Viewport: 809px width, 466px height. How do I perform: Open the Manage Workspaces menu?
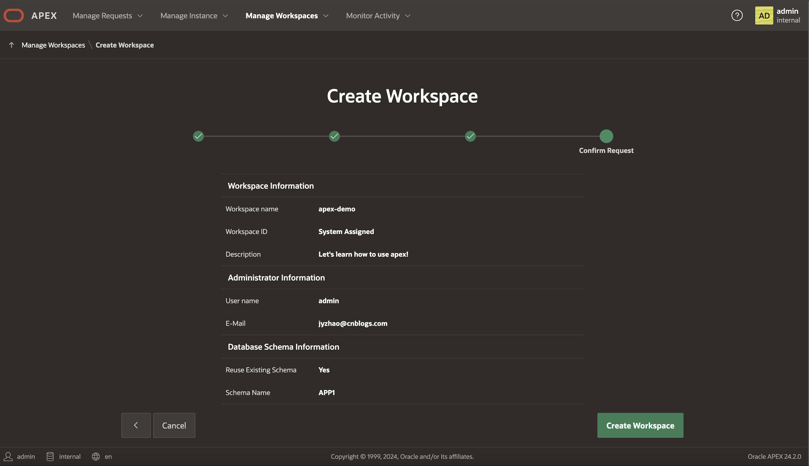(x=287, y=15)
